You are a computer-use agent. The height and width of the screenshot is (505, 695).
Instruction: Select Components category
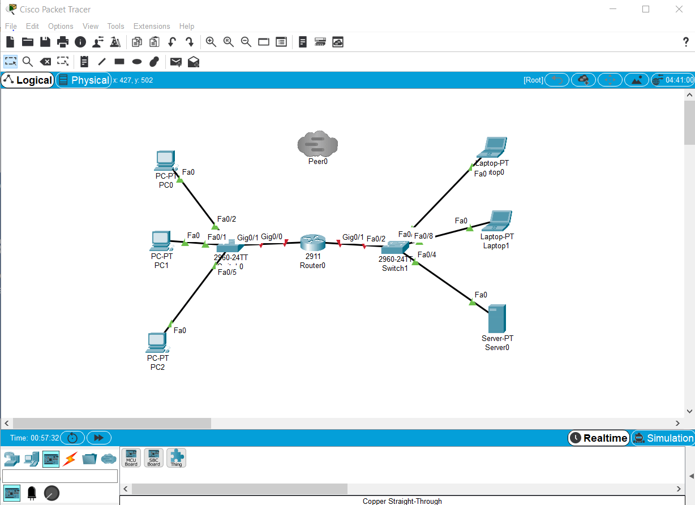coord(51,459)
